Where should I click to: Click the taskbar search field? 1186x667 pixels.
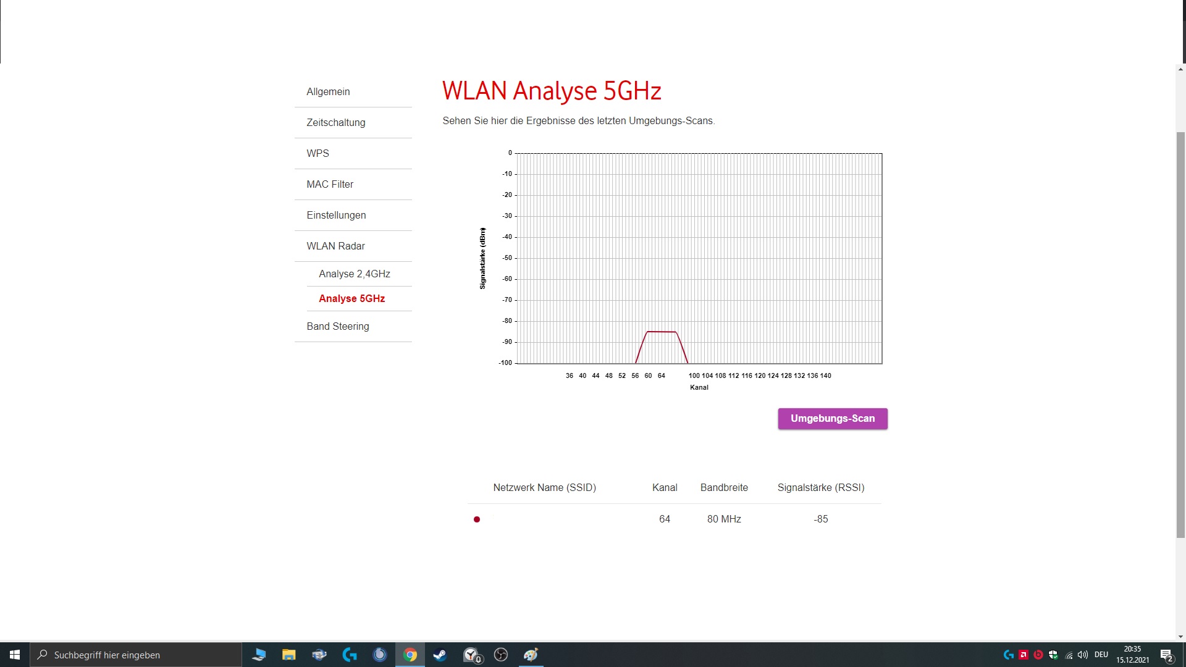136,655
